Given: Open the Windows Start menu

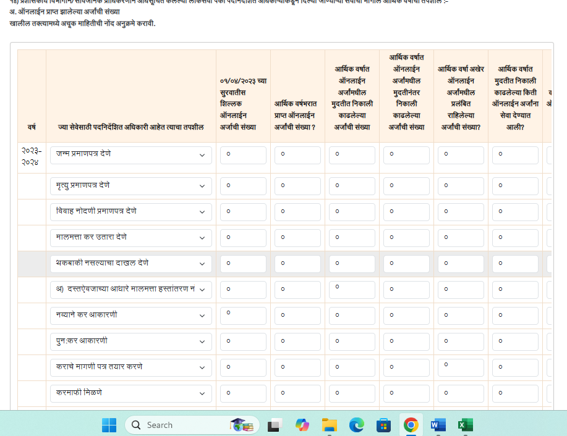Looking at the screenshot, I should pyautogui.click(x=109, y=425).
